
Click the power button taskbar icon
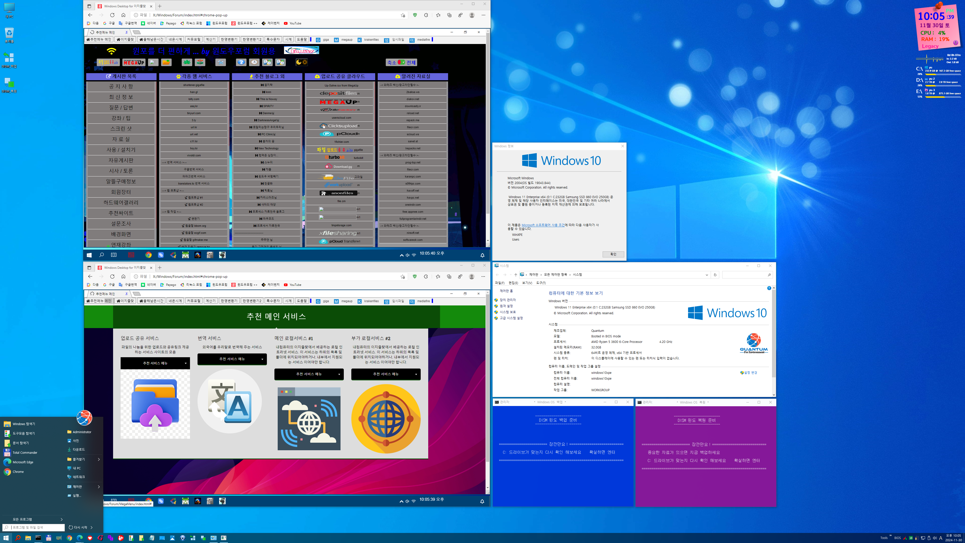(x=182, y=538)
